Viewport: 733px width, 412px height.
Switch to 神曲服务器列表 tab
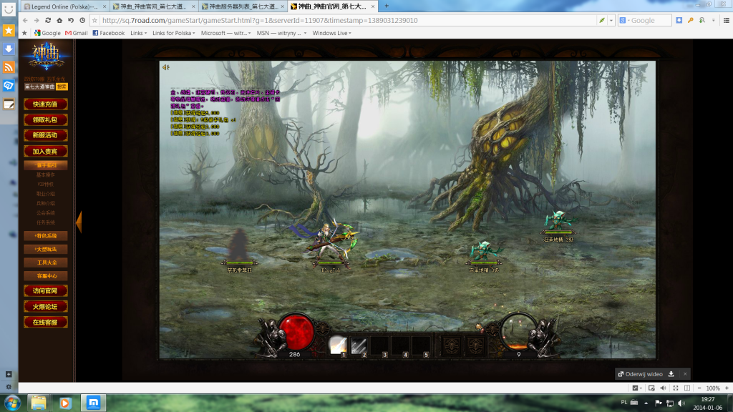click(243, 6)
